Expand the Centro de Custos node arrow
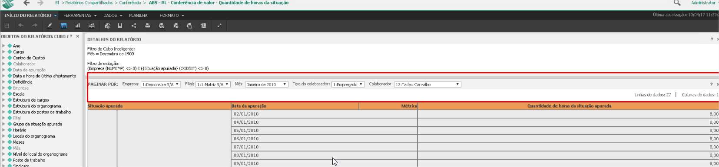Screen dimensions: 719x167 click(3, 58)
